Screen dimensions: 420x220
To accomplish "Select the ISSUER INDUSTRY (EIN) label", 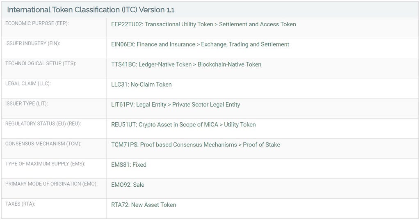I will 33,44.
